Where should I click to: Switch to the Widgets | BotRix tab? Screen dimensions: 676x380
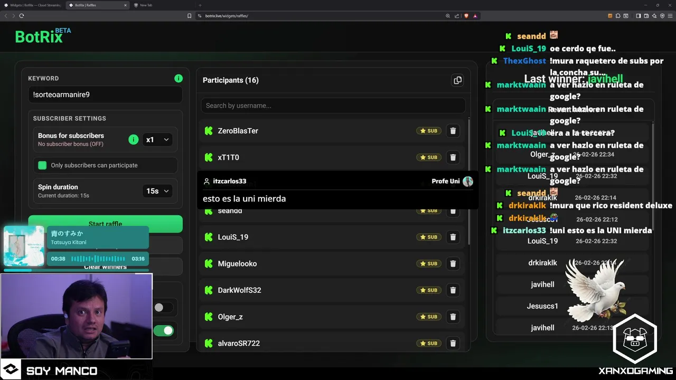[32, 5]
